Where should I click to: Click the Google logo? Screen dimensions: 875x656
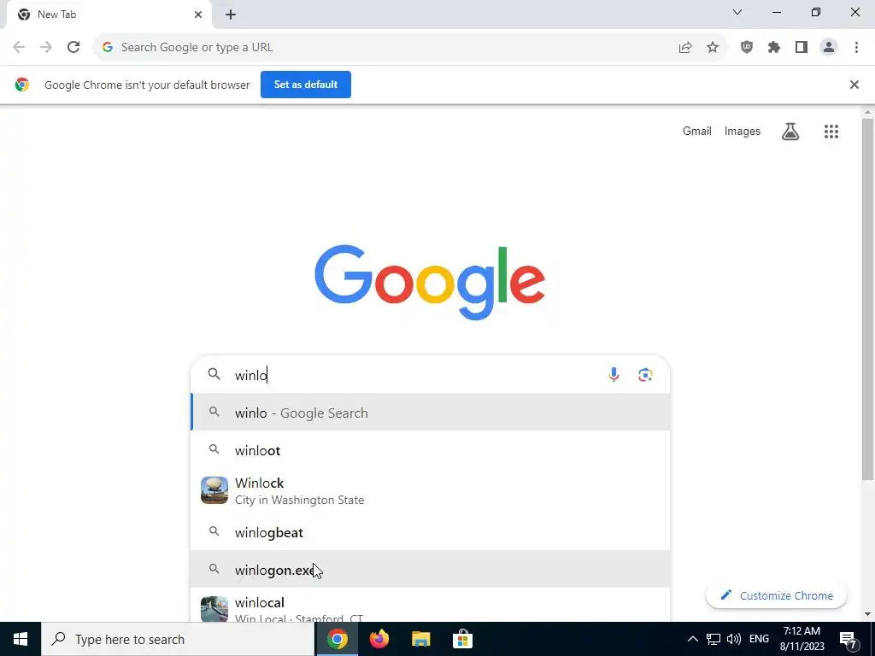430,282
